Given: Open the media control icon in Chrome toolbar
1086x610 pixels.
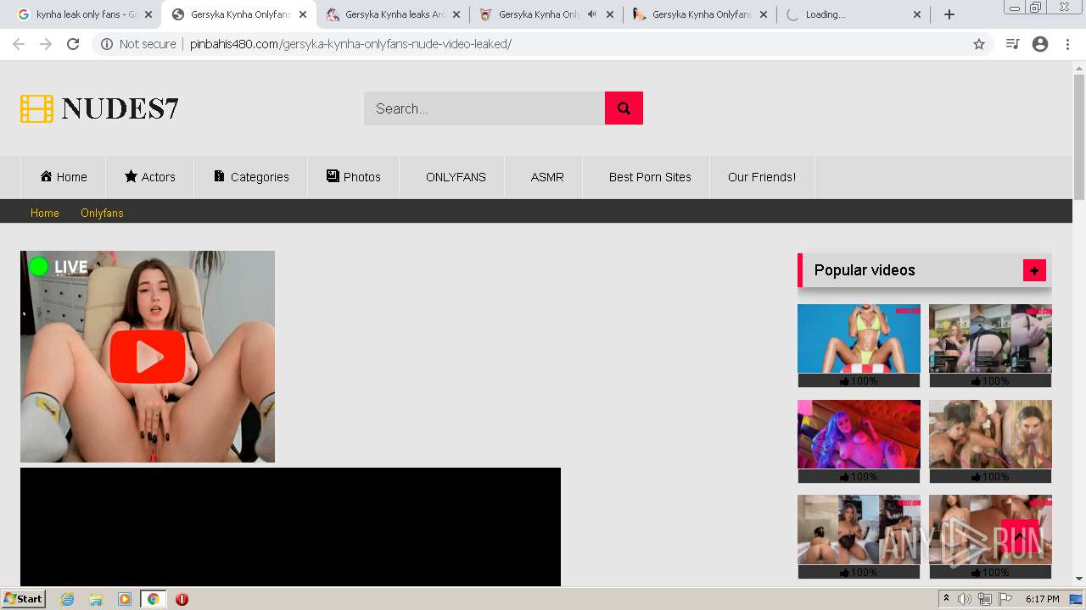Looking at the screenshot, I should [x=1012, y=44].
